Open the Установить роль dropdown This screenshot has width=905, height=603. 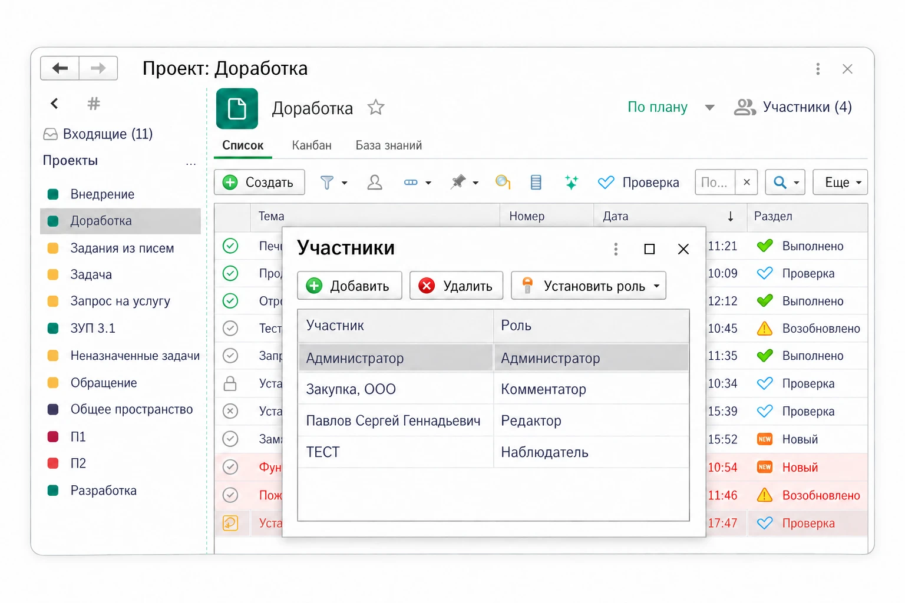tap(589, 286)
